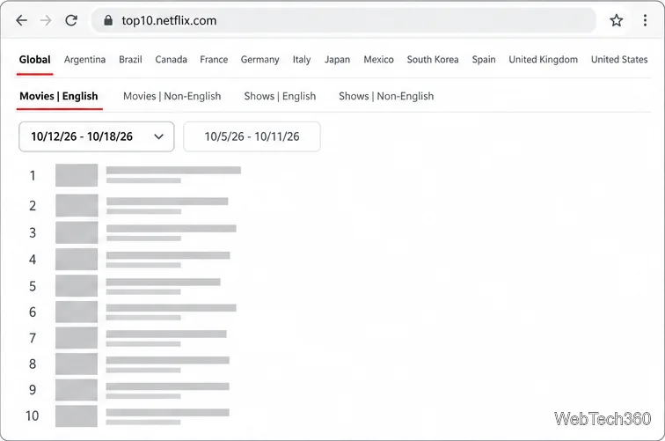Click the browser forward arrow
Image resolution: width=665 pixels, height=441 pixels.
(46, 20)
